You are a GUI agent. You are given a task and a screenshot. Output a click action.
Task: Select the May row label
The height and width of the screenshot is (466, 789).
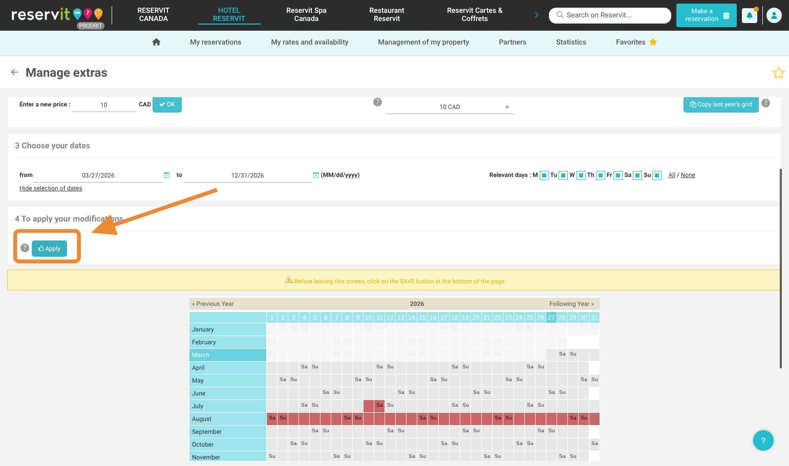coord(228,381)
